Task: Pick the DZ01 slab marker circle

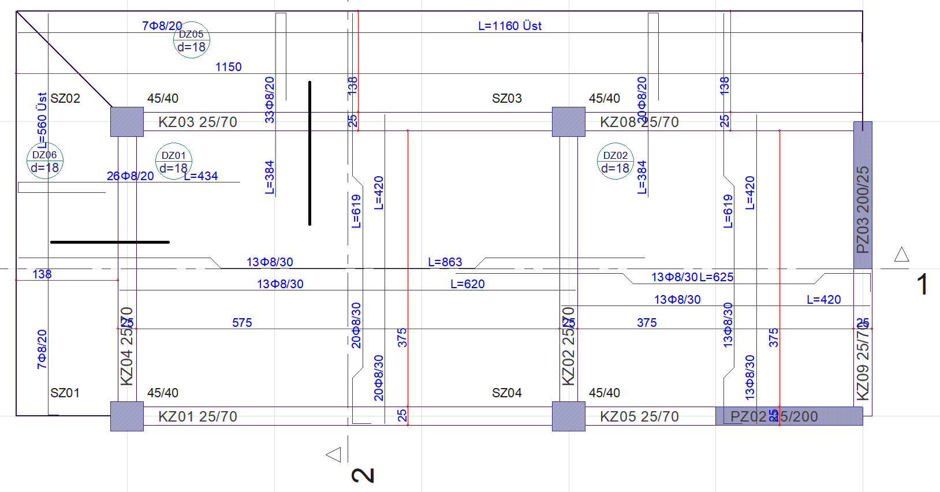Action: 174,162
